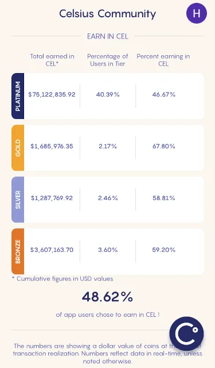Click Silver total $1,287,769.92
The width and height of the screenshot is (215, 368).
(52, 198)
